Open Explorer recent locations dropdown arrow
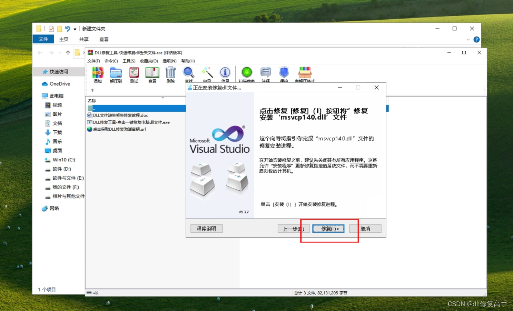 (x=60, y=53)
